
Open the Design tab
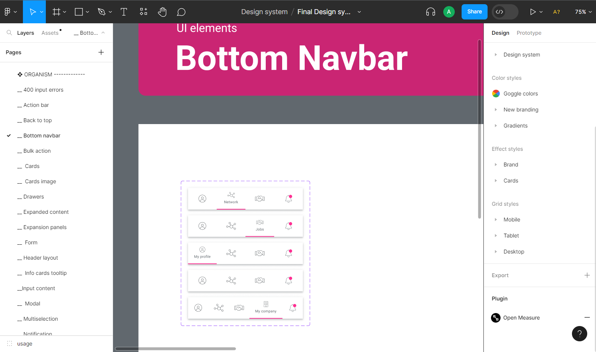coord(501,33)
